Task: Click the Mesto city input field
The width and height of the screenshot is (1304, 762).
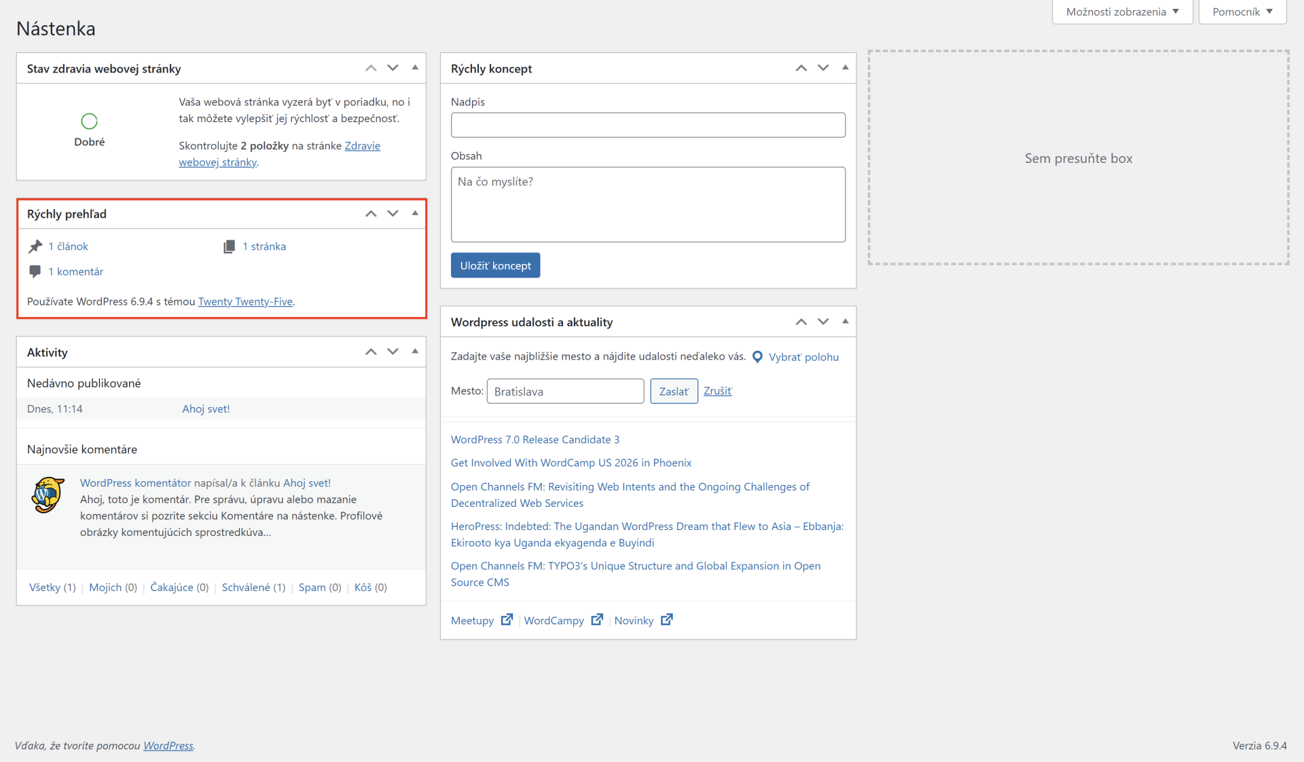Action: [565, 391]
